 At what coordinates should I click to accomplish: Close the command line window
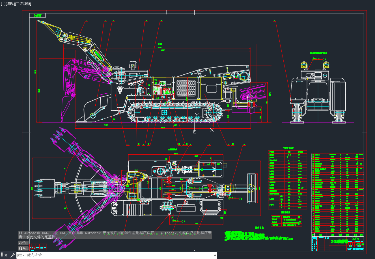[x=6, y=255]
